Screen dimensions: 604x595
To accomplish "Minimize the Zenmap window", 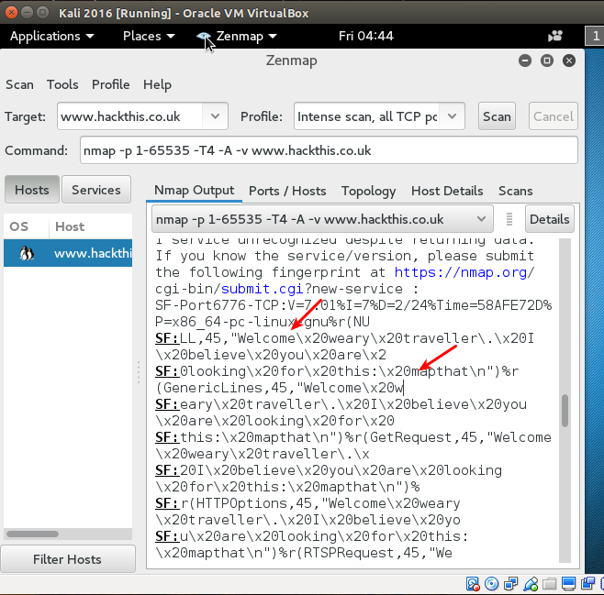I will (525, 61).
